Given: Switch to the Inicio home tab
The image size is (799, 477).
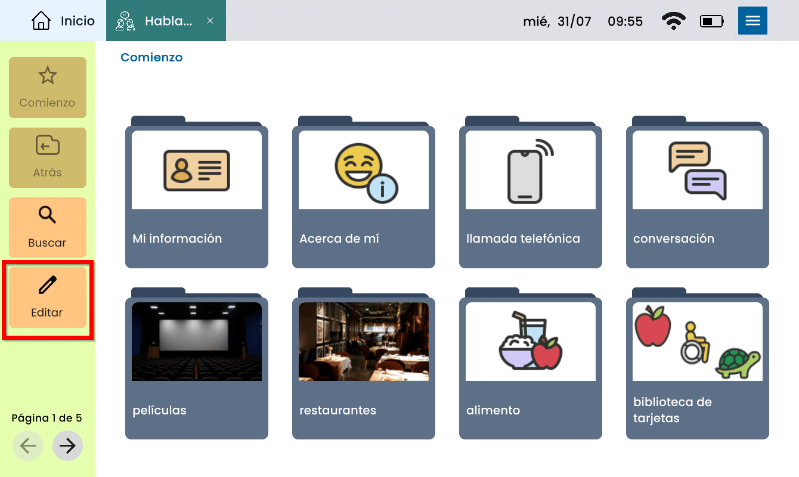Looking at the screenshot, I should pyautogui.click(x=63, y=21).
